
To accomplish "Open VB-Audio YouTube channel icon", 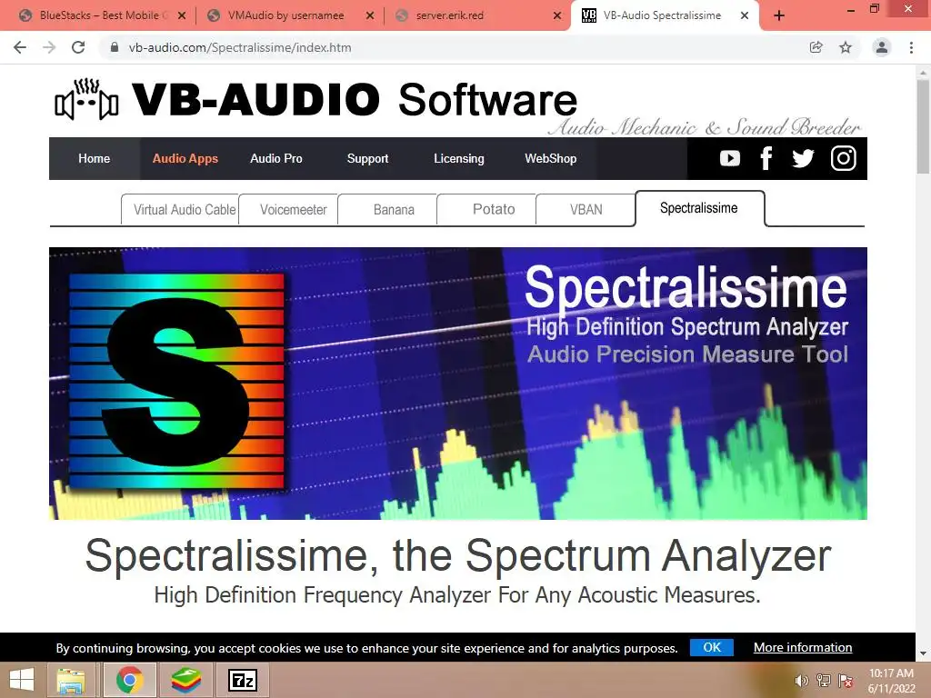I will tap(730, 158).
